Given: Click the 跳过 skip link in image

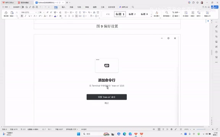Looking at the screenshot, I should (x=107, y=103).
